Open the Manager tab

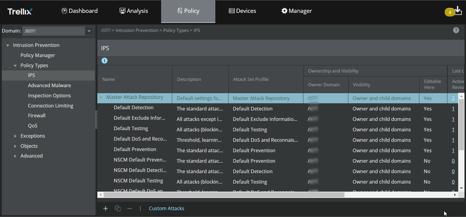coord(296,11)
